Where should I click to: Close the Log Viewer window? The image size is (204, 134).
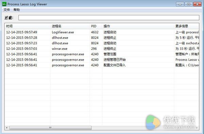(197, 4)
